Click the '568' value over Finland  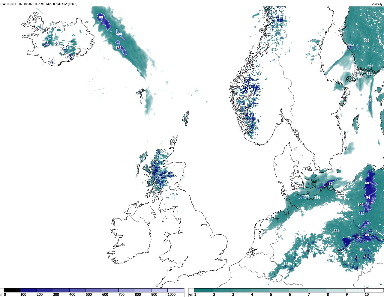(x=366, y=40)
